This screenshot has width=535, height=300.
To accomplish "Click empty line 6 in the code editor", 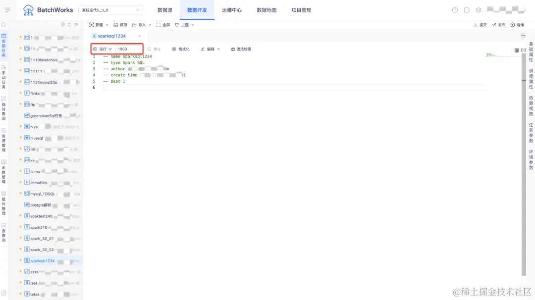I will pos(293,87).
